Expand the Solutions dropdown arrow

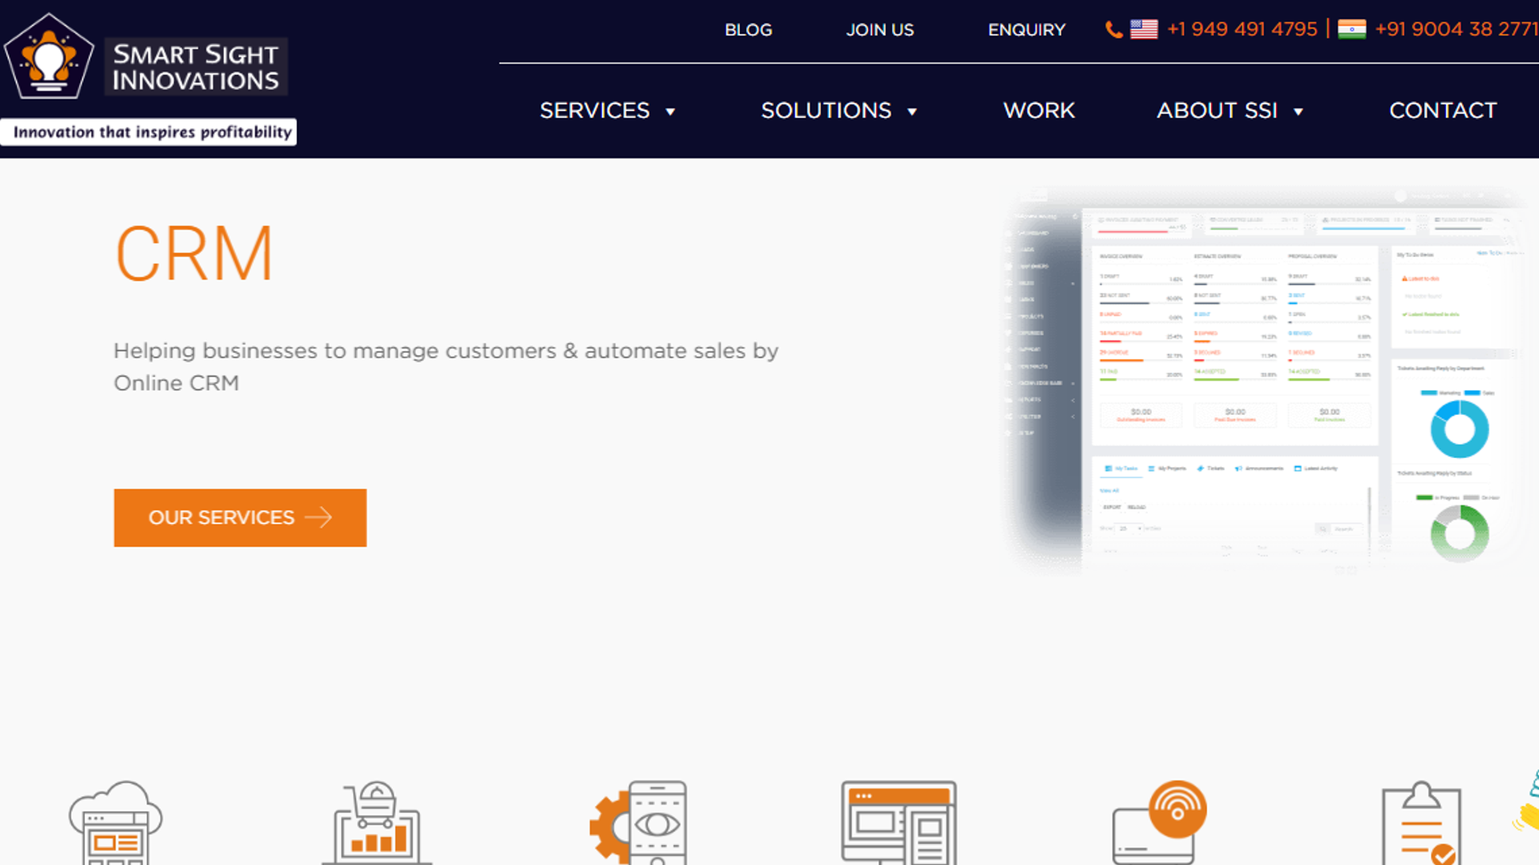(x=911, y=111)
